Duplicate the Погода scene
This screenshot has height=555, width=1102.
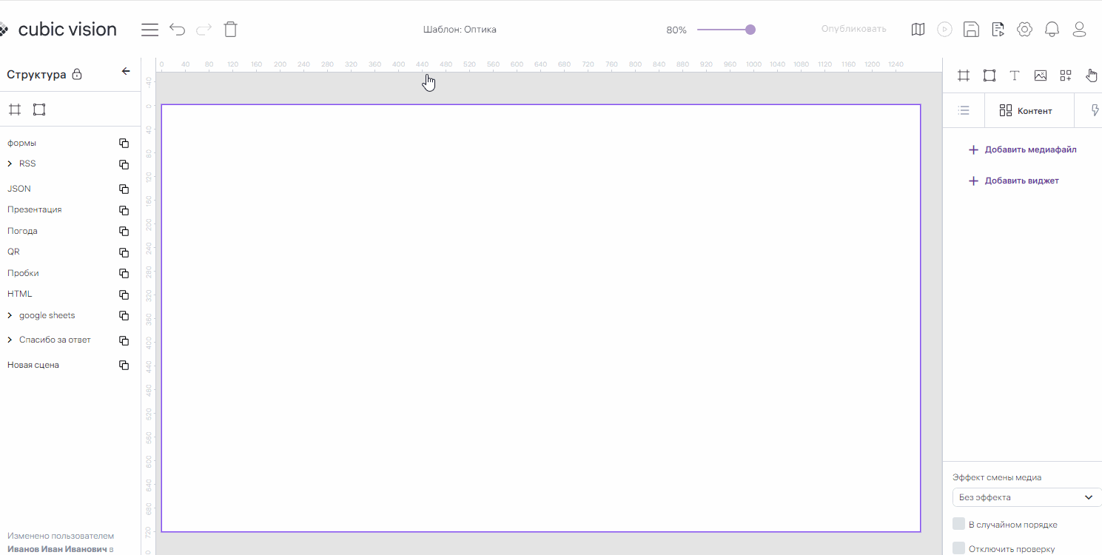(x=124, y=232)
